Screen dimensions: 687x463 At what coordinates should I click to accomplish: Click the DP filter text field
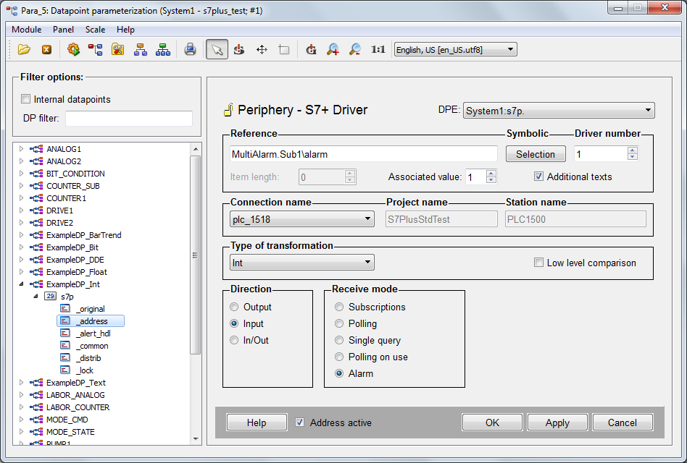pyautogui.click(x=129, y=119)
